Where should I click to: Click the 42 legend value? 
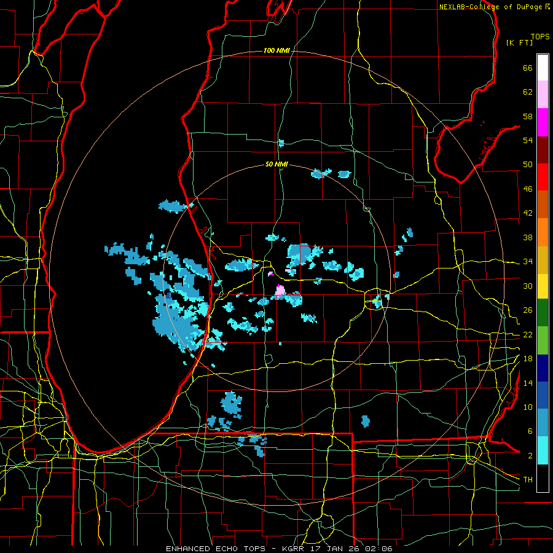(x=528, y=213)
